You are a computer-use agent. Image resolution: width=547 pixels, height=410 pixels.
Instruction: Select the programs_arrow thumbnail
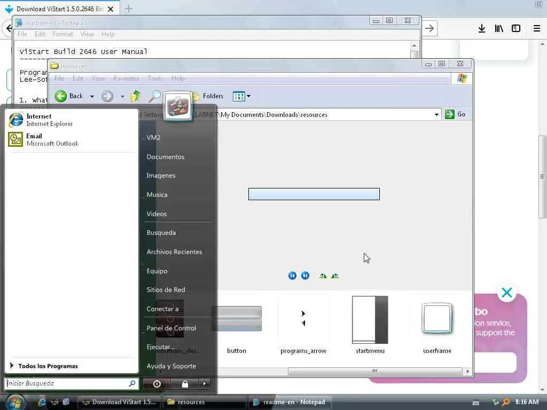tap(303, 325)
